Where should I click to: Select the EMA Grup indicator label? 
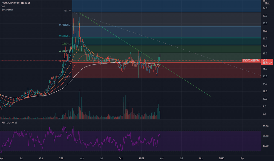pos(7,10)
